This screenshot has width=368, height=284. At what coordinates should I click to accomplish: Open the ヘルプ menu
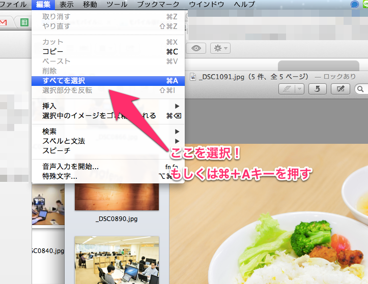(x=244, y=4)
